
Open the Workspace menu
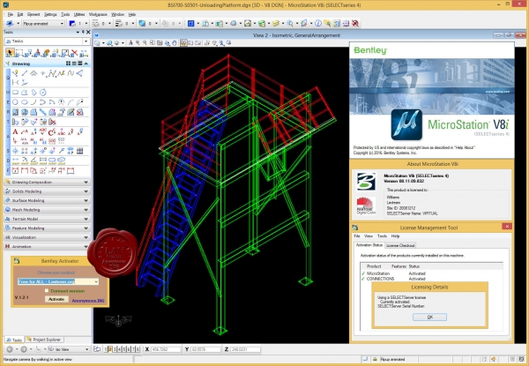click(x=98, y=14)
